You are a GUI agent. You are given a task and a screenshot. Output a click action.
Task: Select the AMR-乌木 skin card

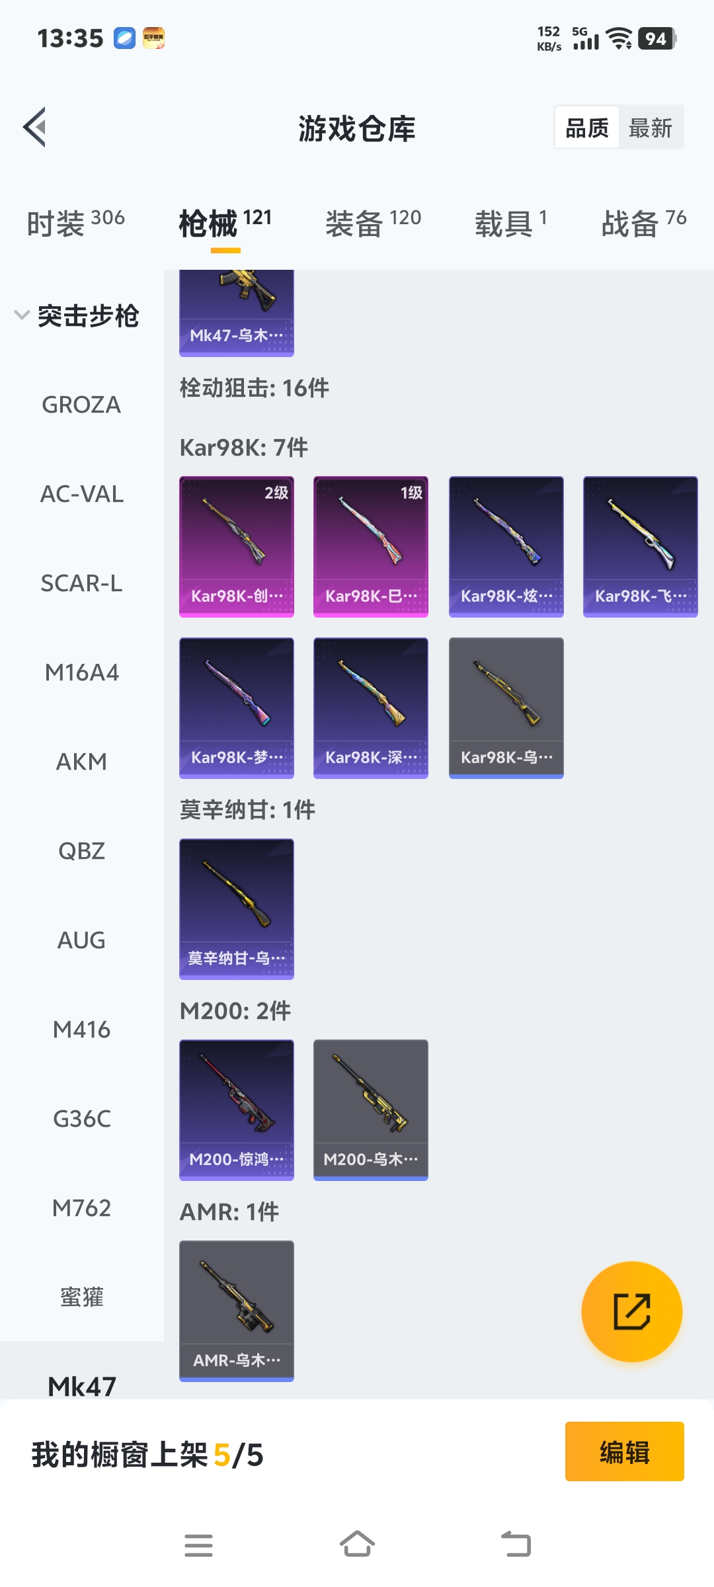click(237, 1311)
